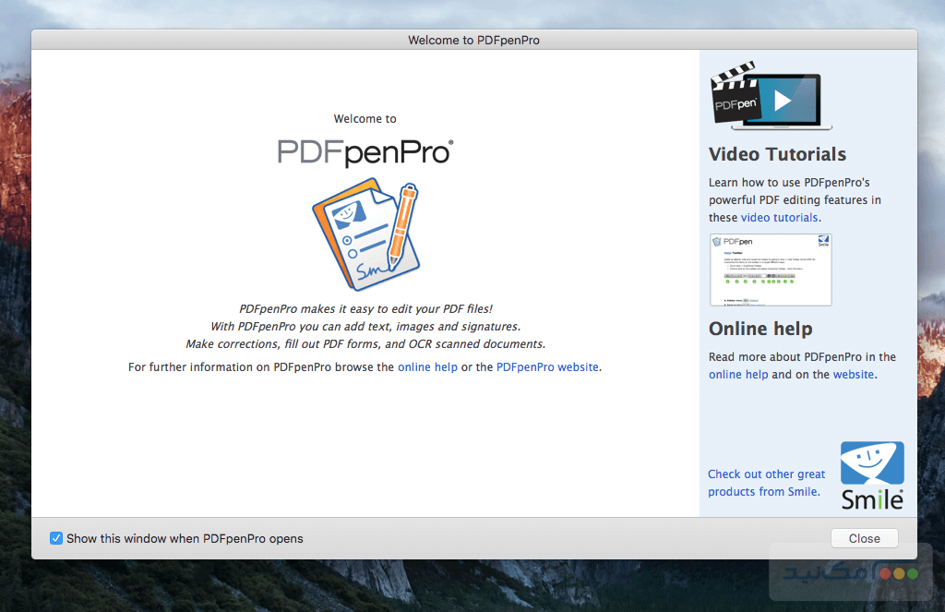This screenshot has width=945, height=612.
Task: Open the video tutorials link
Action: [779, 217]
